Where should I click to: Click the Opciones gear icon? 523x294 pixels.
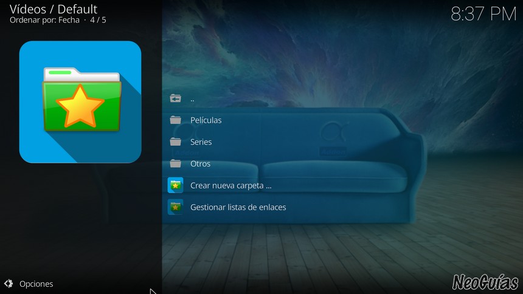pos(9,284)
